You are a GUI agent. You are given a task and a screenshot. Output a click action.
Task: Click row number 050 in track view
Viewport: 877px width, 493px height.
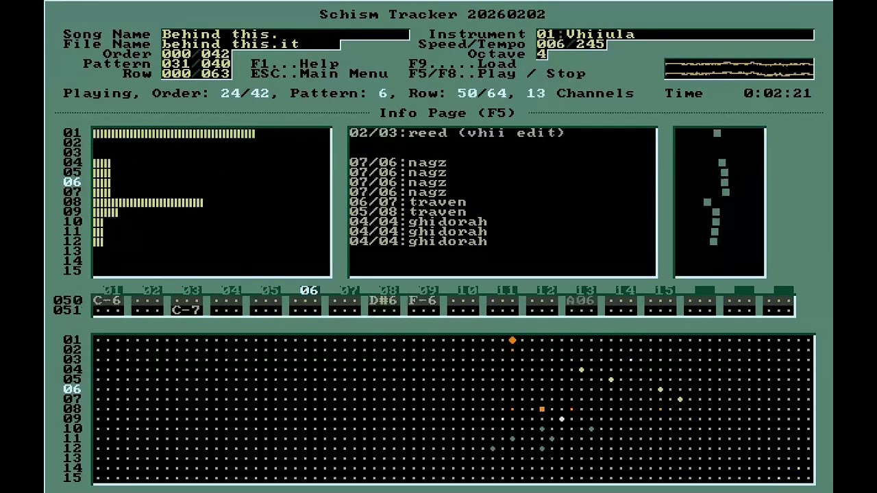point(67,301)
